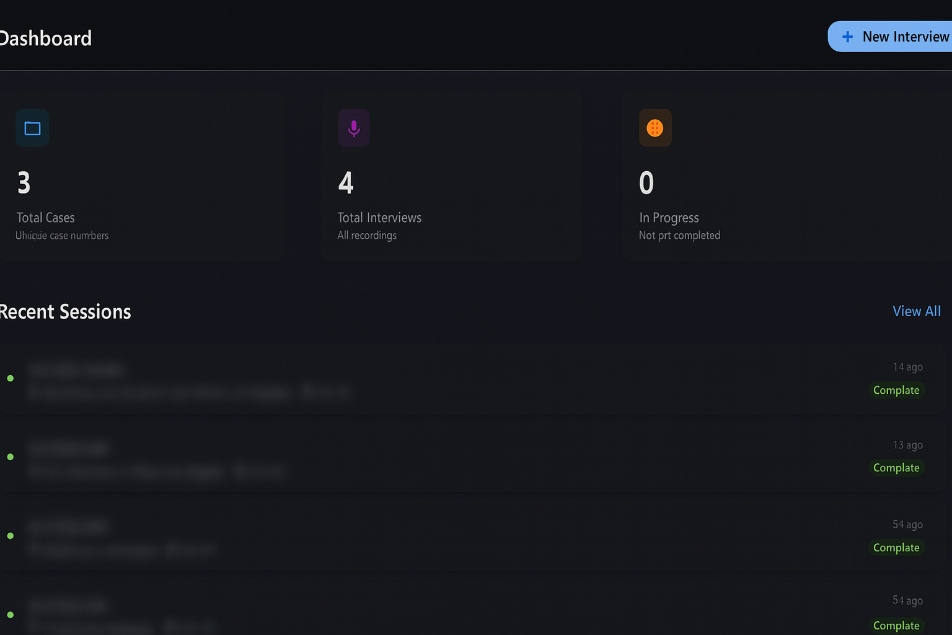Click the 13 ago timestamp on the second session
The image size is (952, 635).
pos(908,445)
